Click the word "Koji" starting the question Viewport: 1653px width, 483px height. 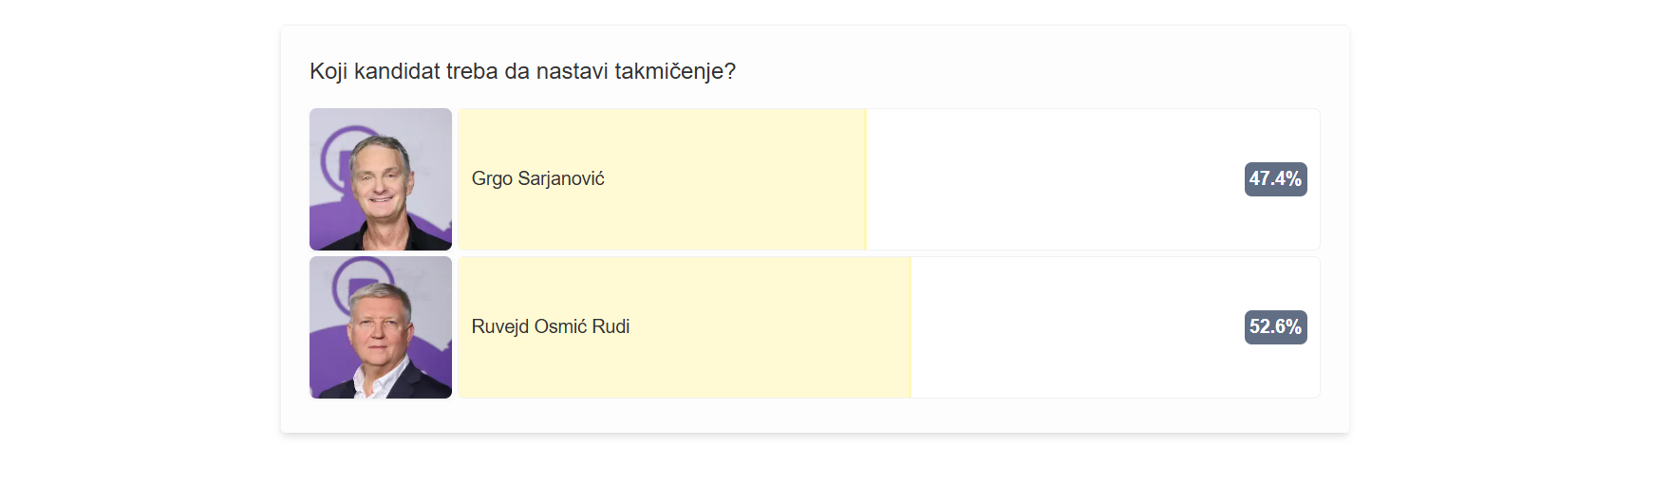coord(329,71)
